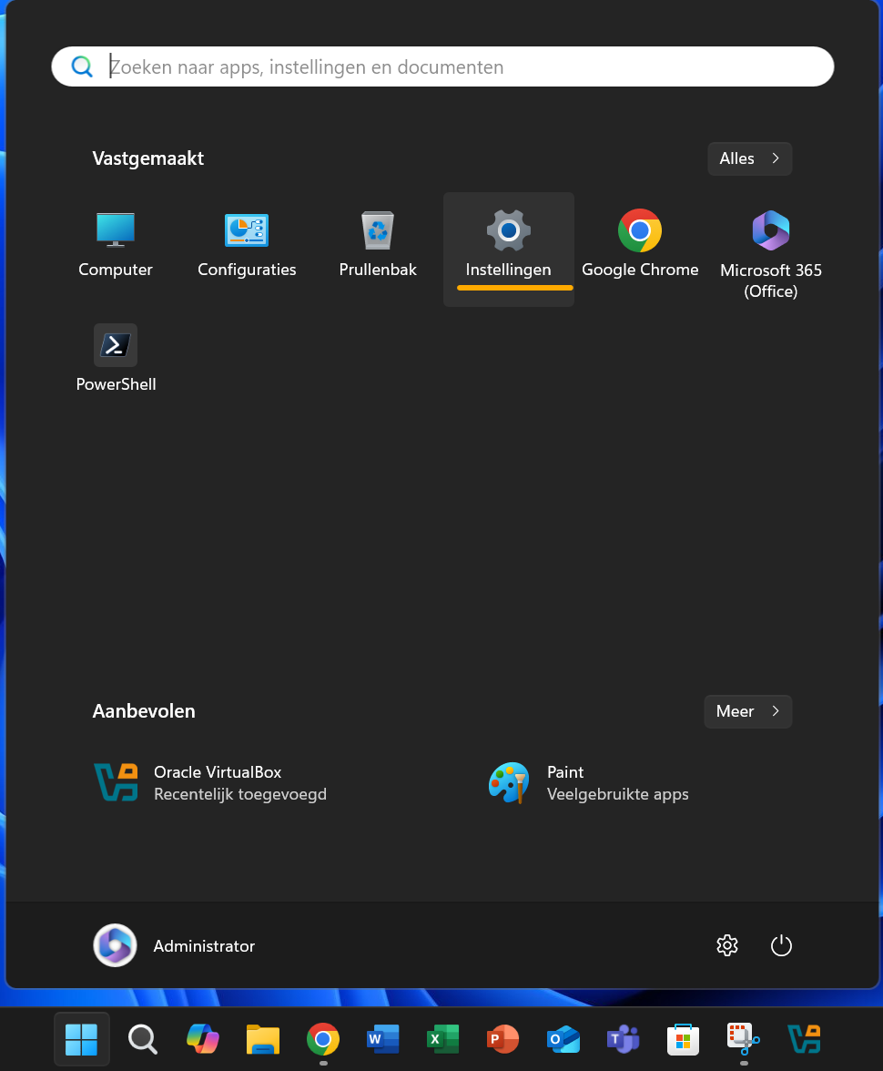Switch to Chrome in the taskbar
This screenshot has height=1071, width=883.
(x=323, y=1040)
